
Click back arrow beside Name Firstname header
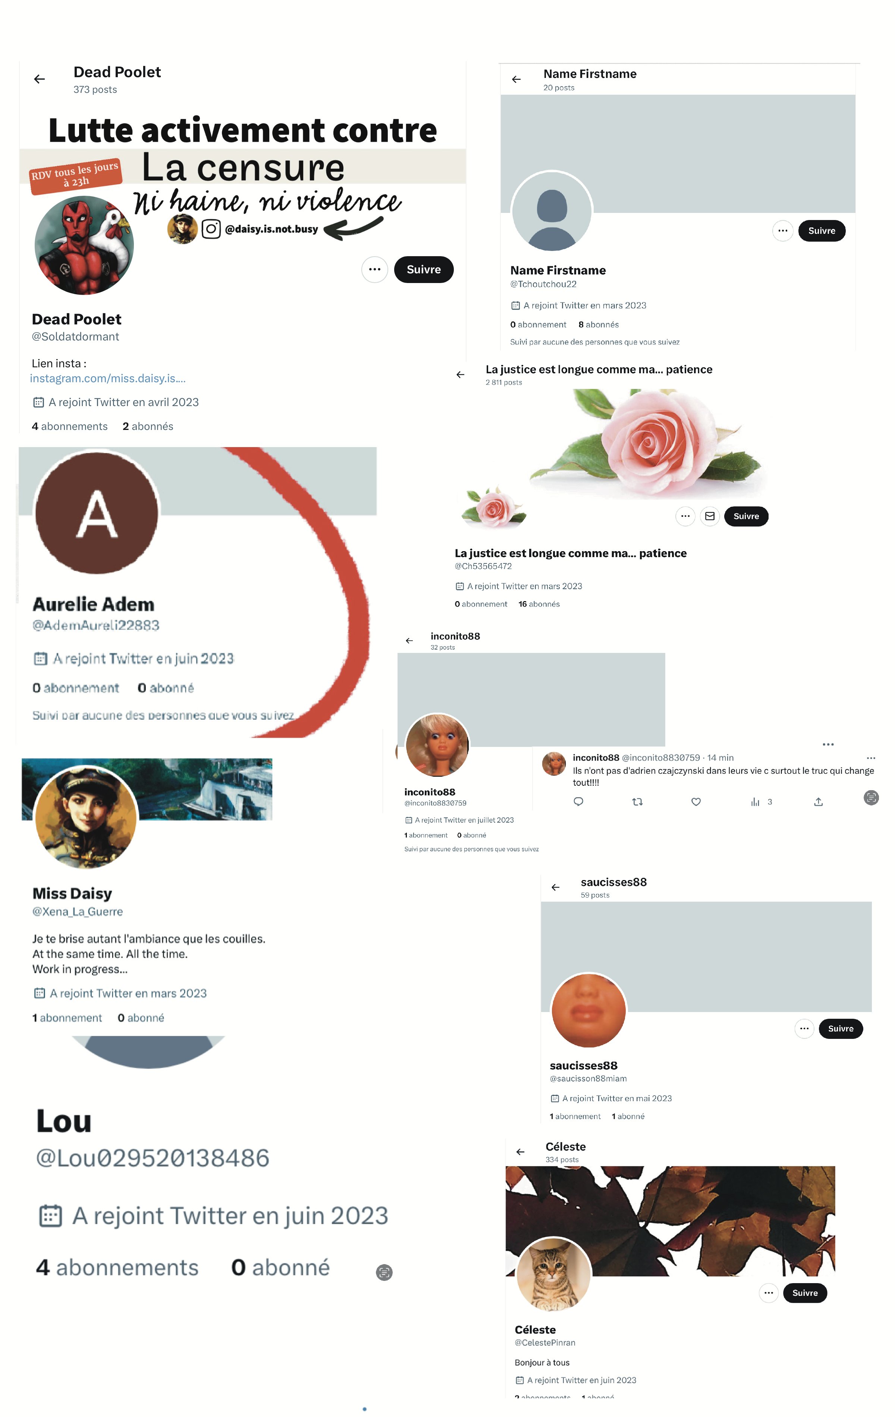[516, 79]
